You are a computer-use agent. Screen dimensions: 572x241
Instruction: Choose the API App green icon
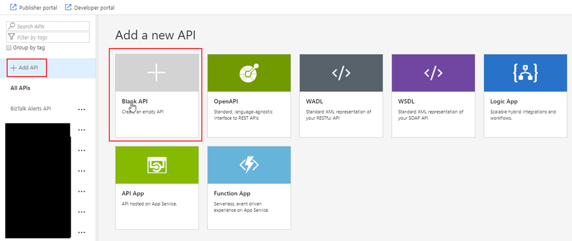(156, 165)
